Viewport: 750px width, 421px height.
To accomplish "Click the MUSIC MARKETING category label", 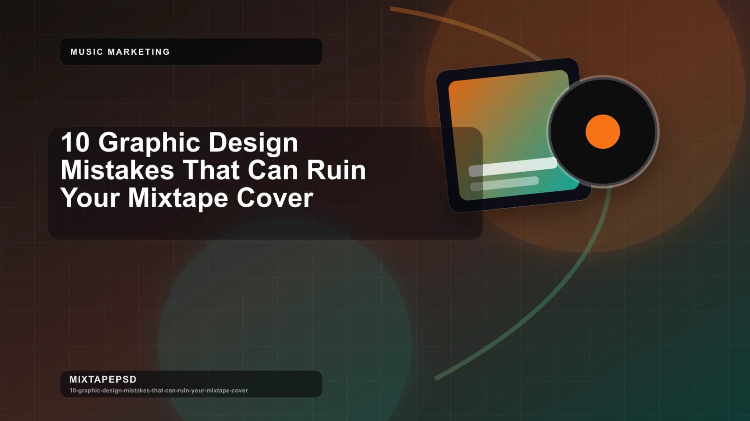I will (120, 52).
